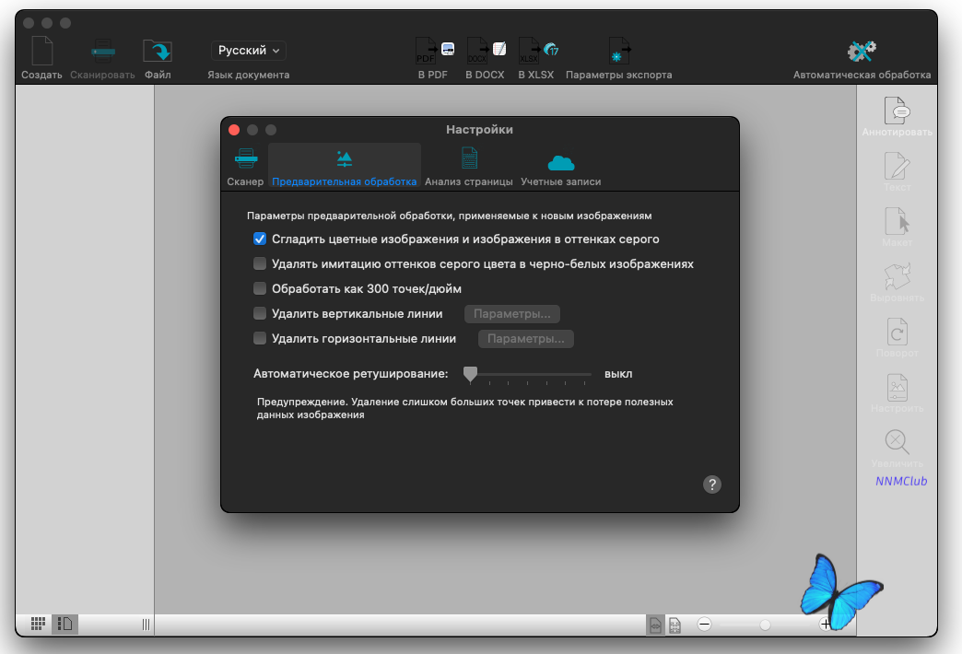The width and height of the screenshot is (962, 654).
Task: Select the Учетные записи tab
Action: point(561,166)
